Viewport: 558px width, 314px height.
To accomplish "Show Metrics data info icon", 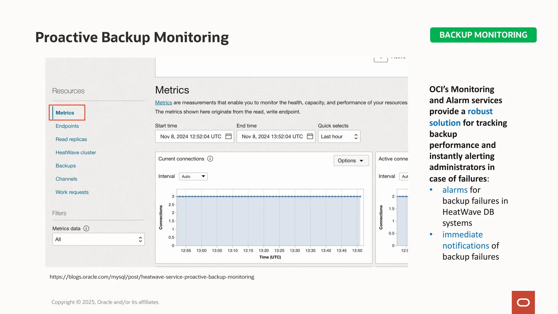I will coord(86,228).
